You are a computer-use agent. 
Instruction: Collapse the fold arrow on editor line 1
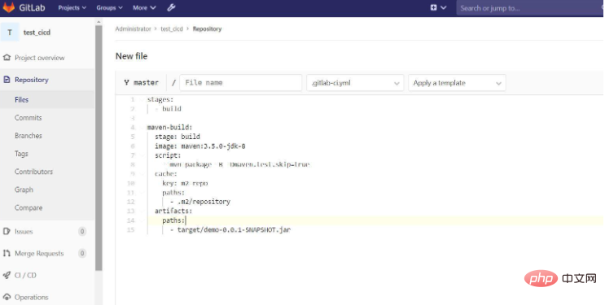click(142, 99)
